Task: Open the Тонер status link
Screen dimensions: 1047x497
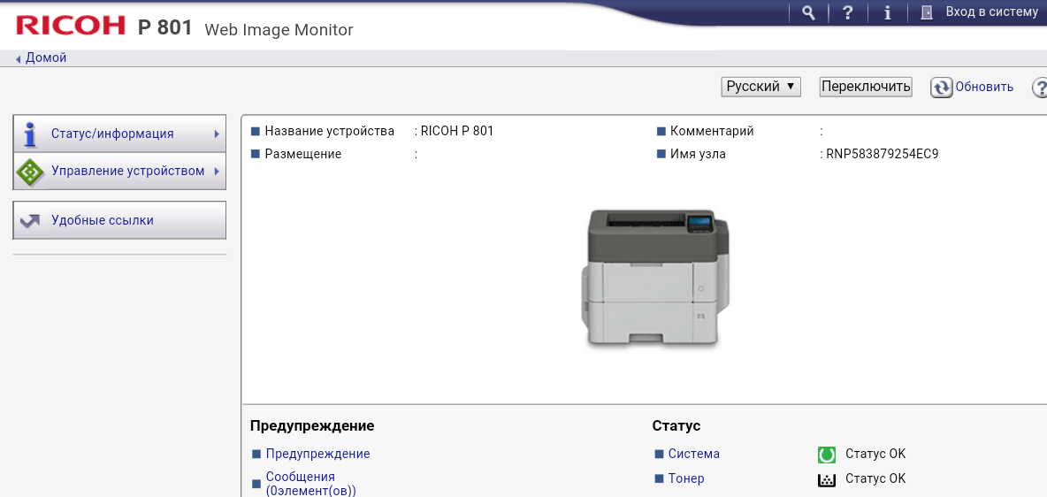Action: click(x=685, y=478)
